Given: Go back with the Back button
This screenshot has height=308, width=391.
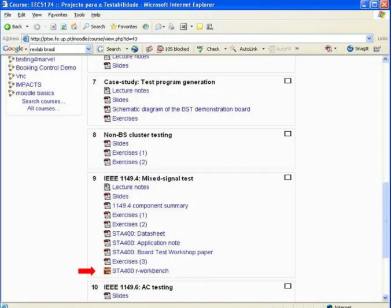Looking at the screenshot, I should click(x=13, y=27).
